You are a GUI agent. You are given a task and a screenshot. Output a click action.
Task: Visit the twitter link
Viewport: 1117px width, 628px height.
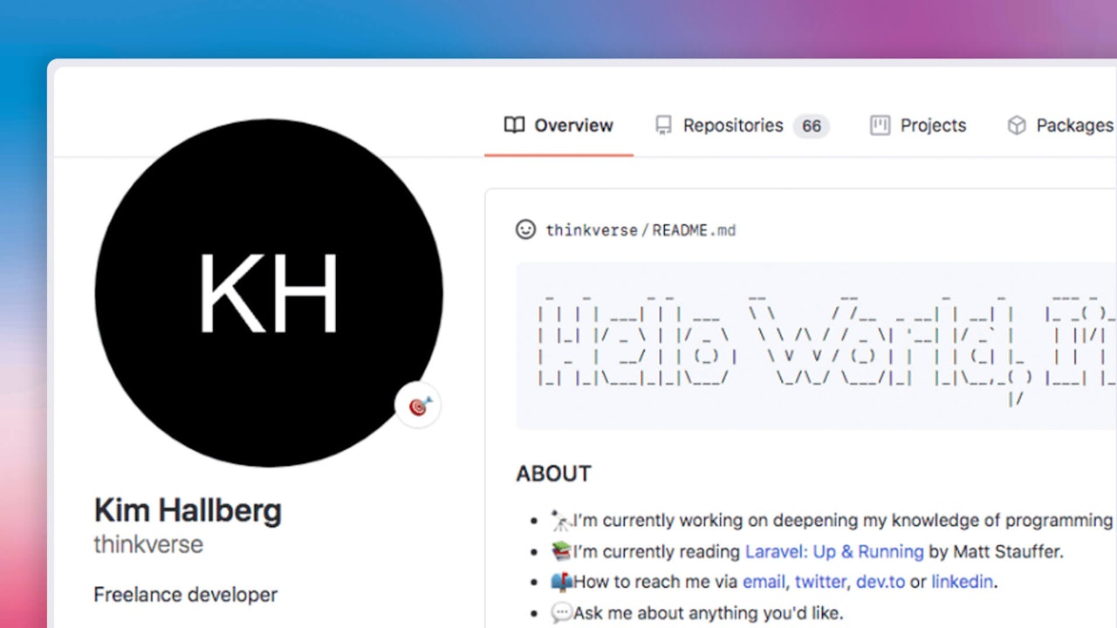[x=820, y=582]
